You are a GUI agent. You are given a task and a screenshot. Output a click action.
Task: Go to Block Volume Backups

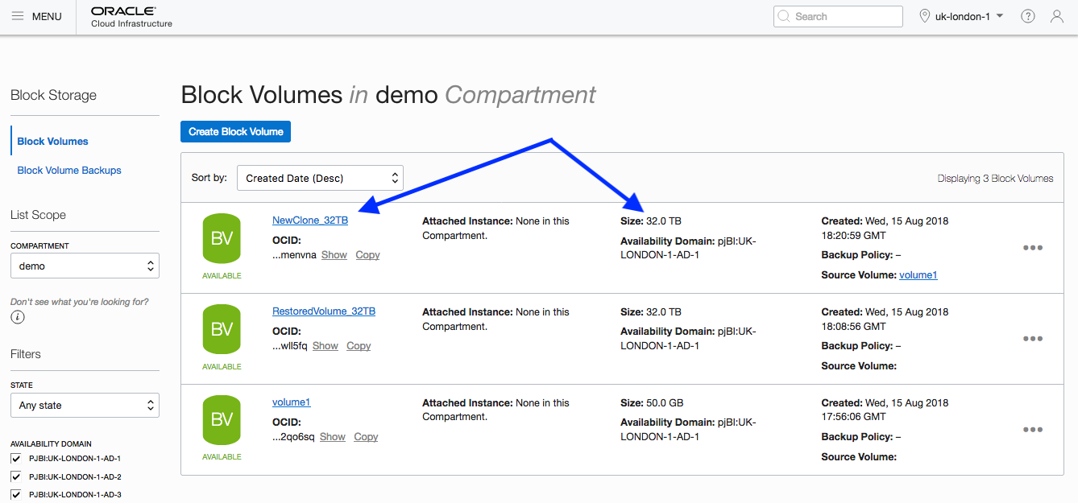[69, 171]
